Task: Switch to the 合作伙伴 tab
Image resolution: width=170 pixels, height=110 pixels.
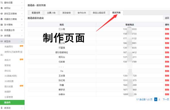Action: [x=82, y=13]
